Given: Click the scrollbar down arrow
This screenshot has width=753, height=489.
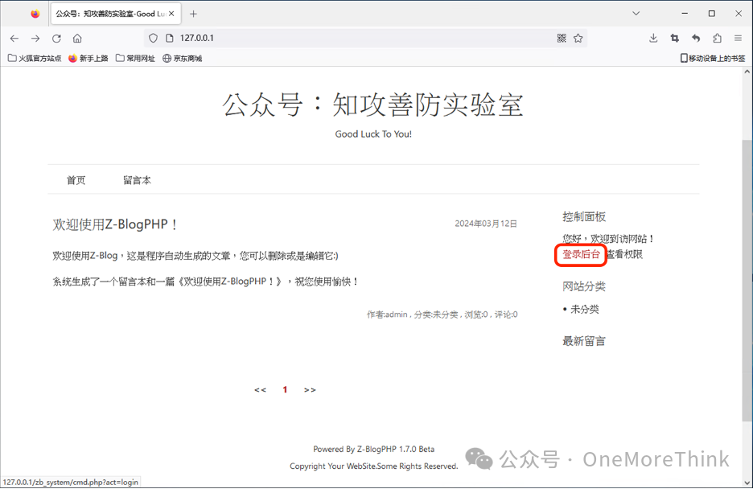Looking at the screenshot, I should click(747, 483).
